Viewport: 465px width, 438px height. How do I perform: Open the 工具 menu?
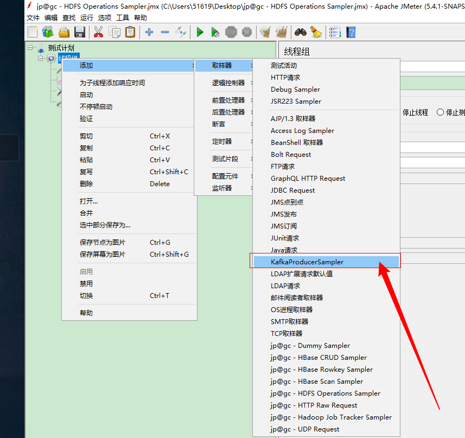(123, 18)
